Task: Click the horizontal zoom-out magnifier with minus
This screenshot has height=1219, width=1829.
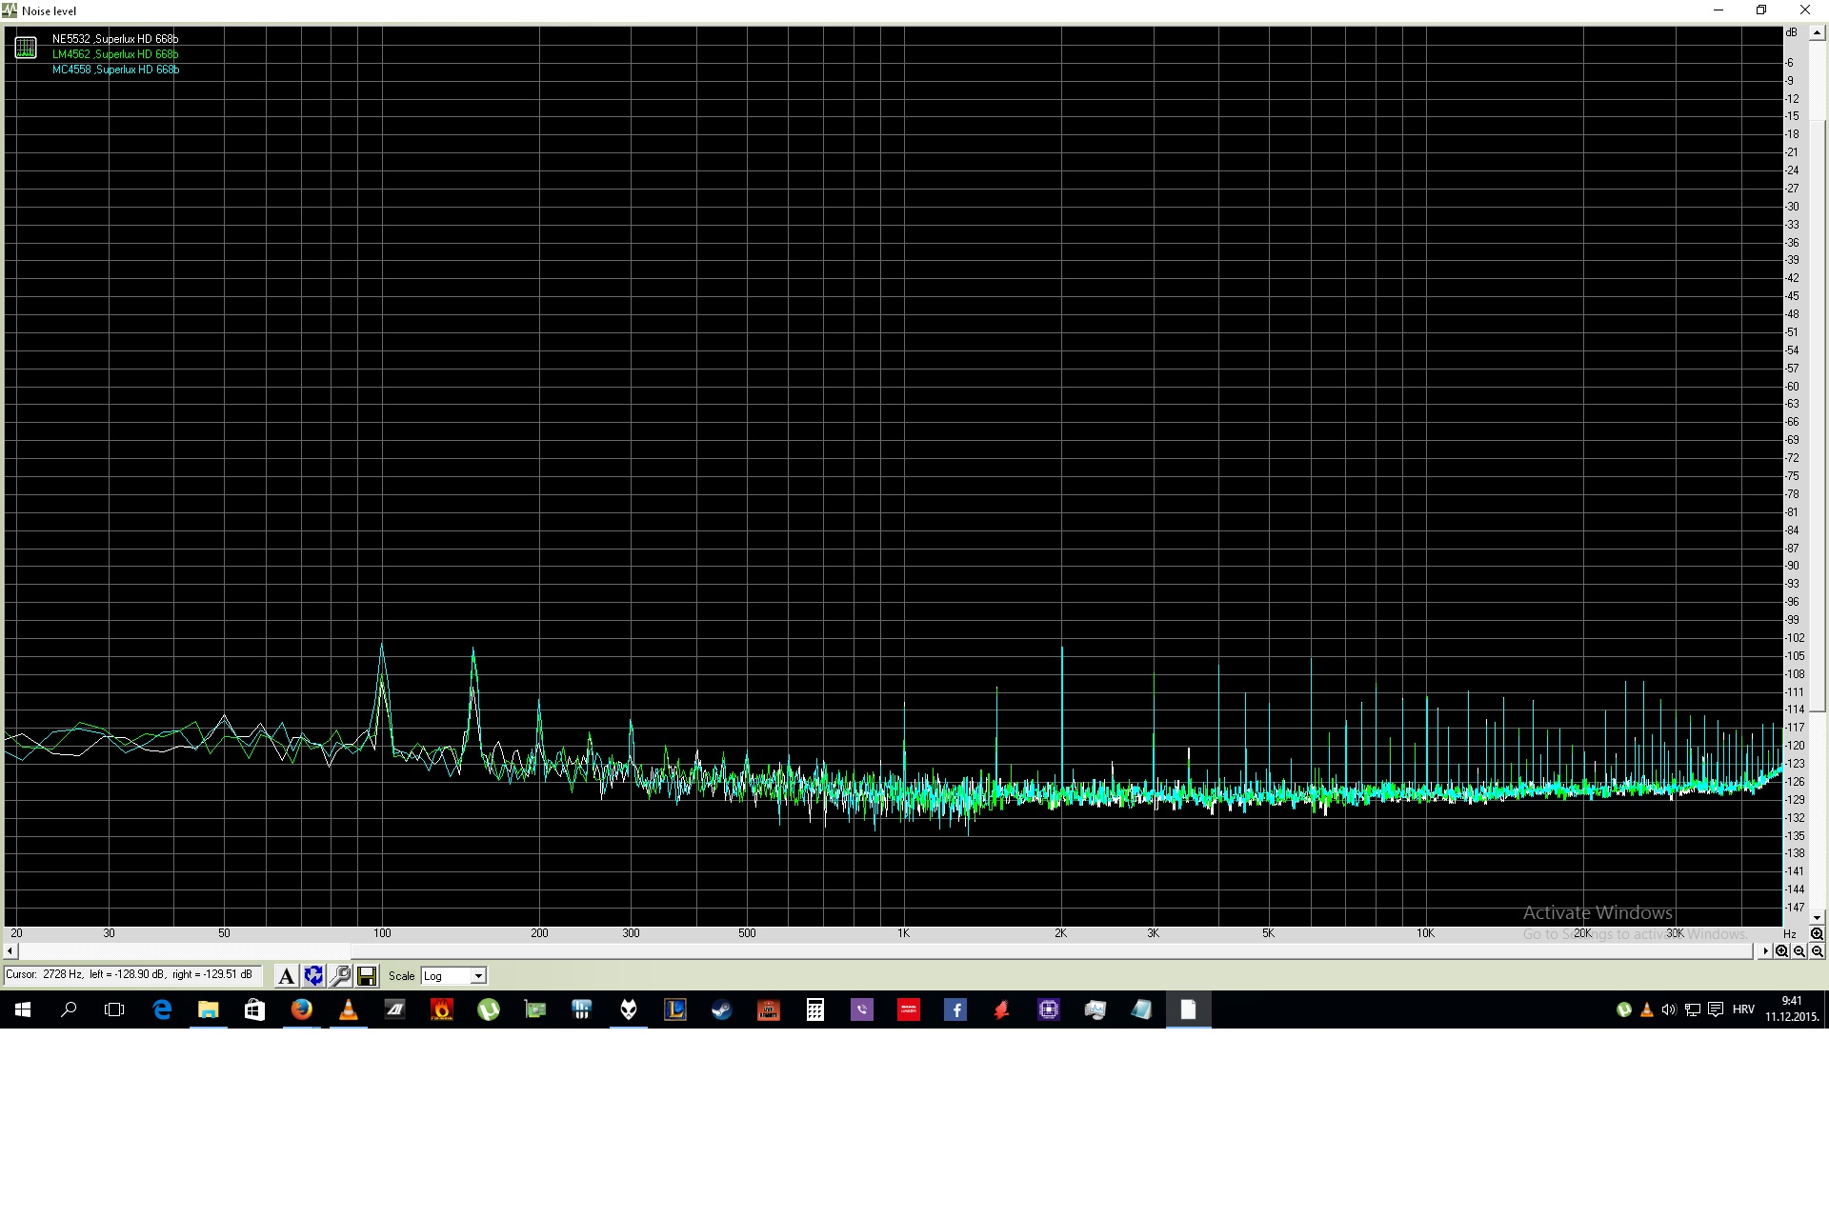Action: pos(1799,951)
